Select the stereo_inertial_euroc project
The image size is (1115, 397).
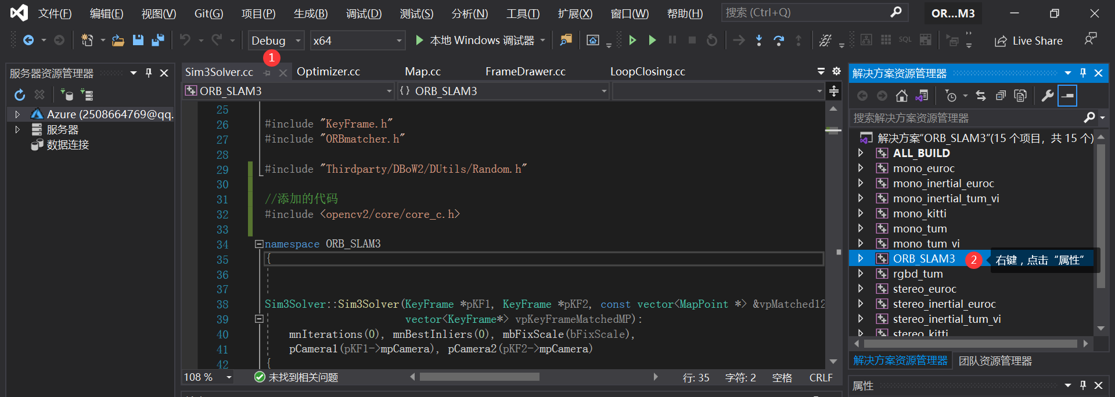[944, 304]
